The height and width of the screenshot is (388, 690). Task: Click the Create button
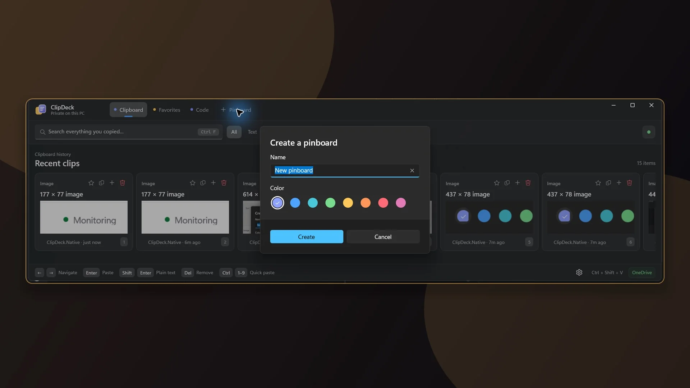(307, 237)
